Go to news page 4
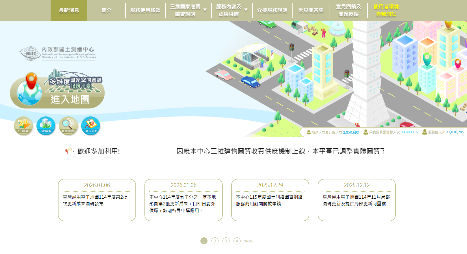The height and width of the screenshot is (254, 467). [237, 241]
